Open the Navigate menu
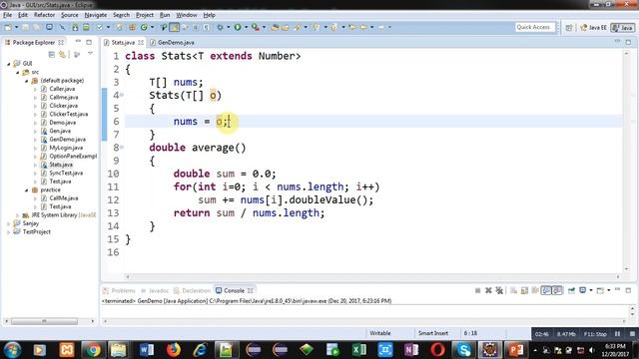The image size is (639, 359). (96, 15)
